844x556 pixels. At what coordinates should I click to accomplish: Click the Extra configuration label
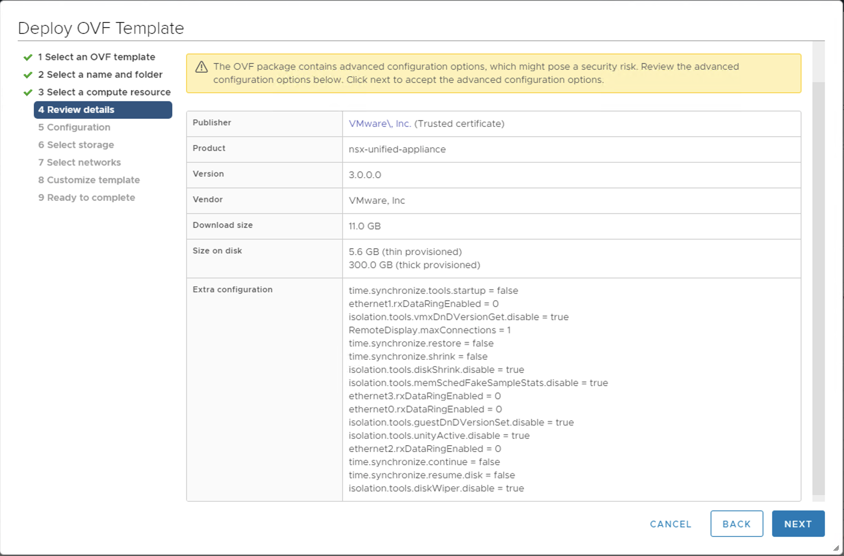point(233,290)
